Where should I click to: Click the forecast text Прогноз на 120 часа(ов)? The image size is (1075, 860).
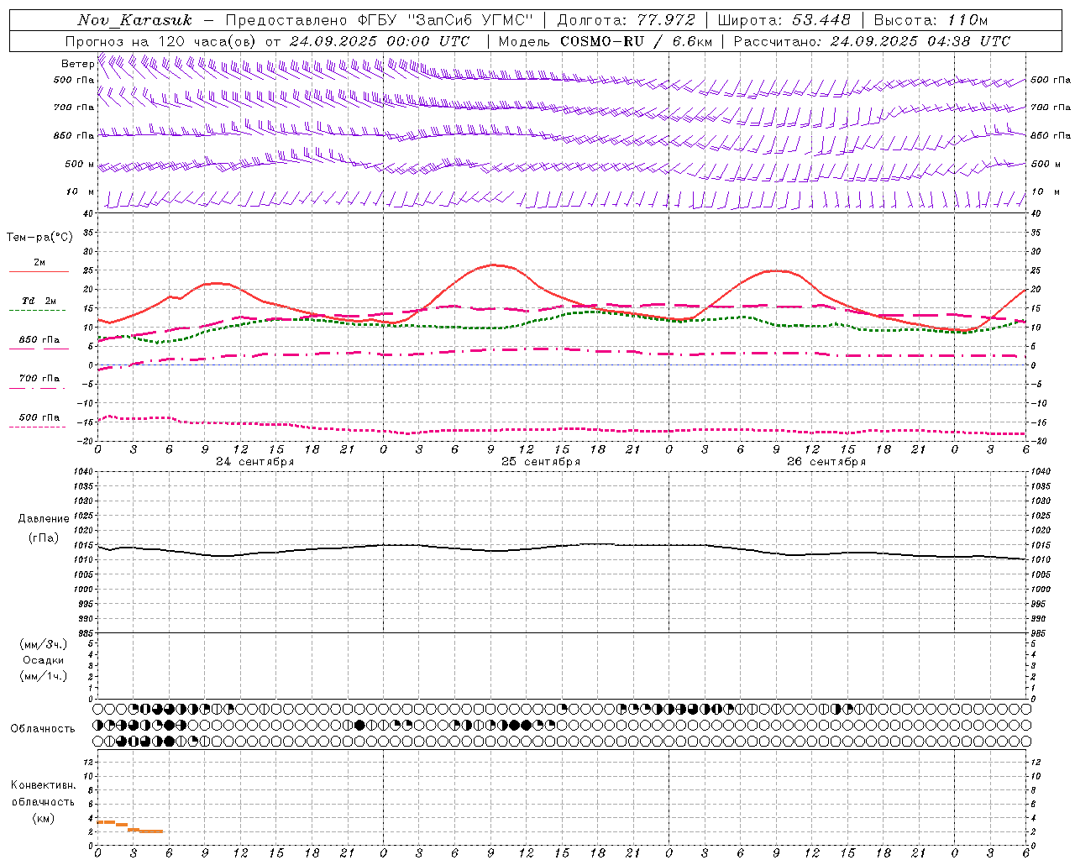point(161,41)
